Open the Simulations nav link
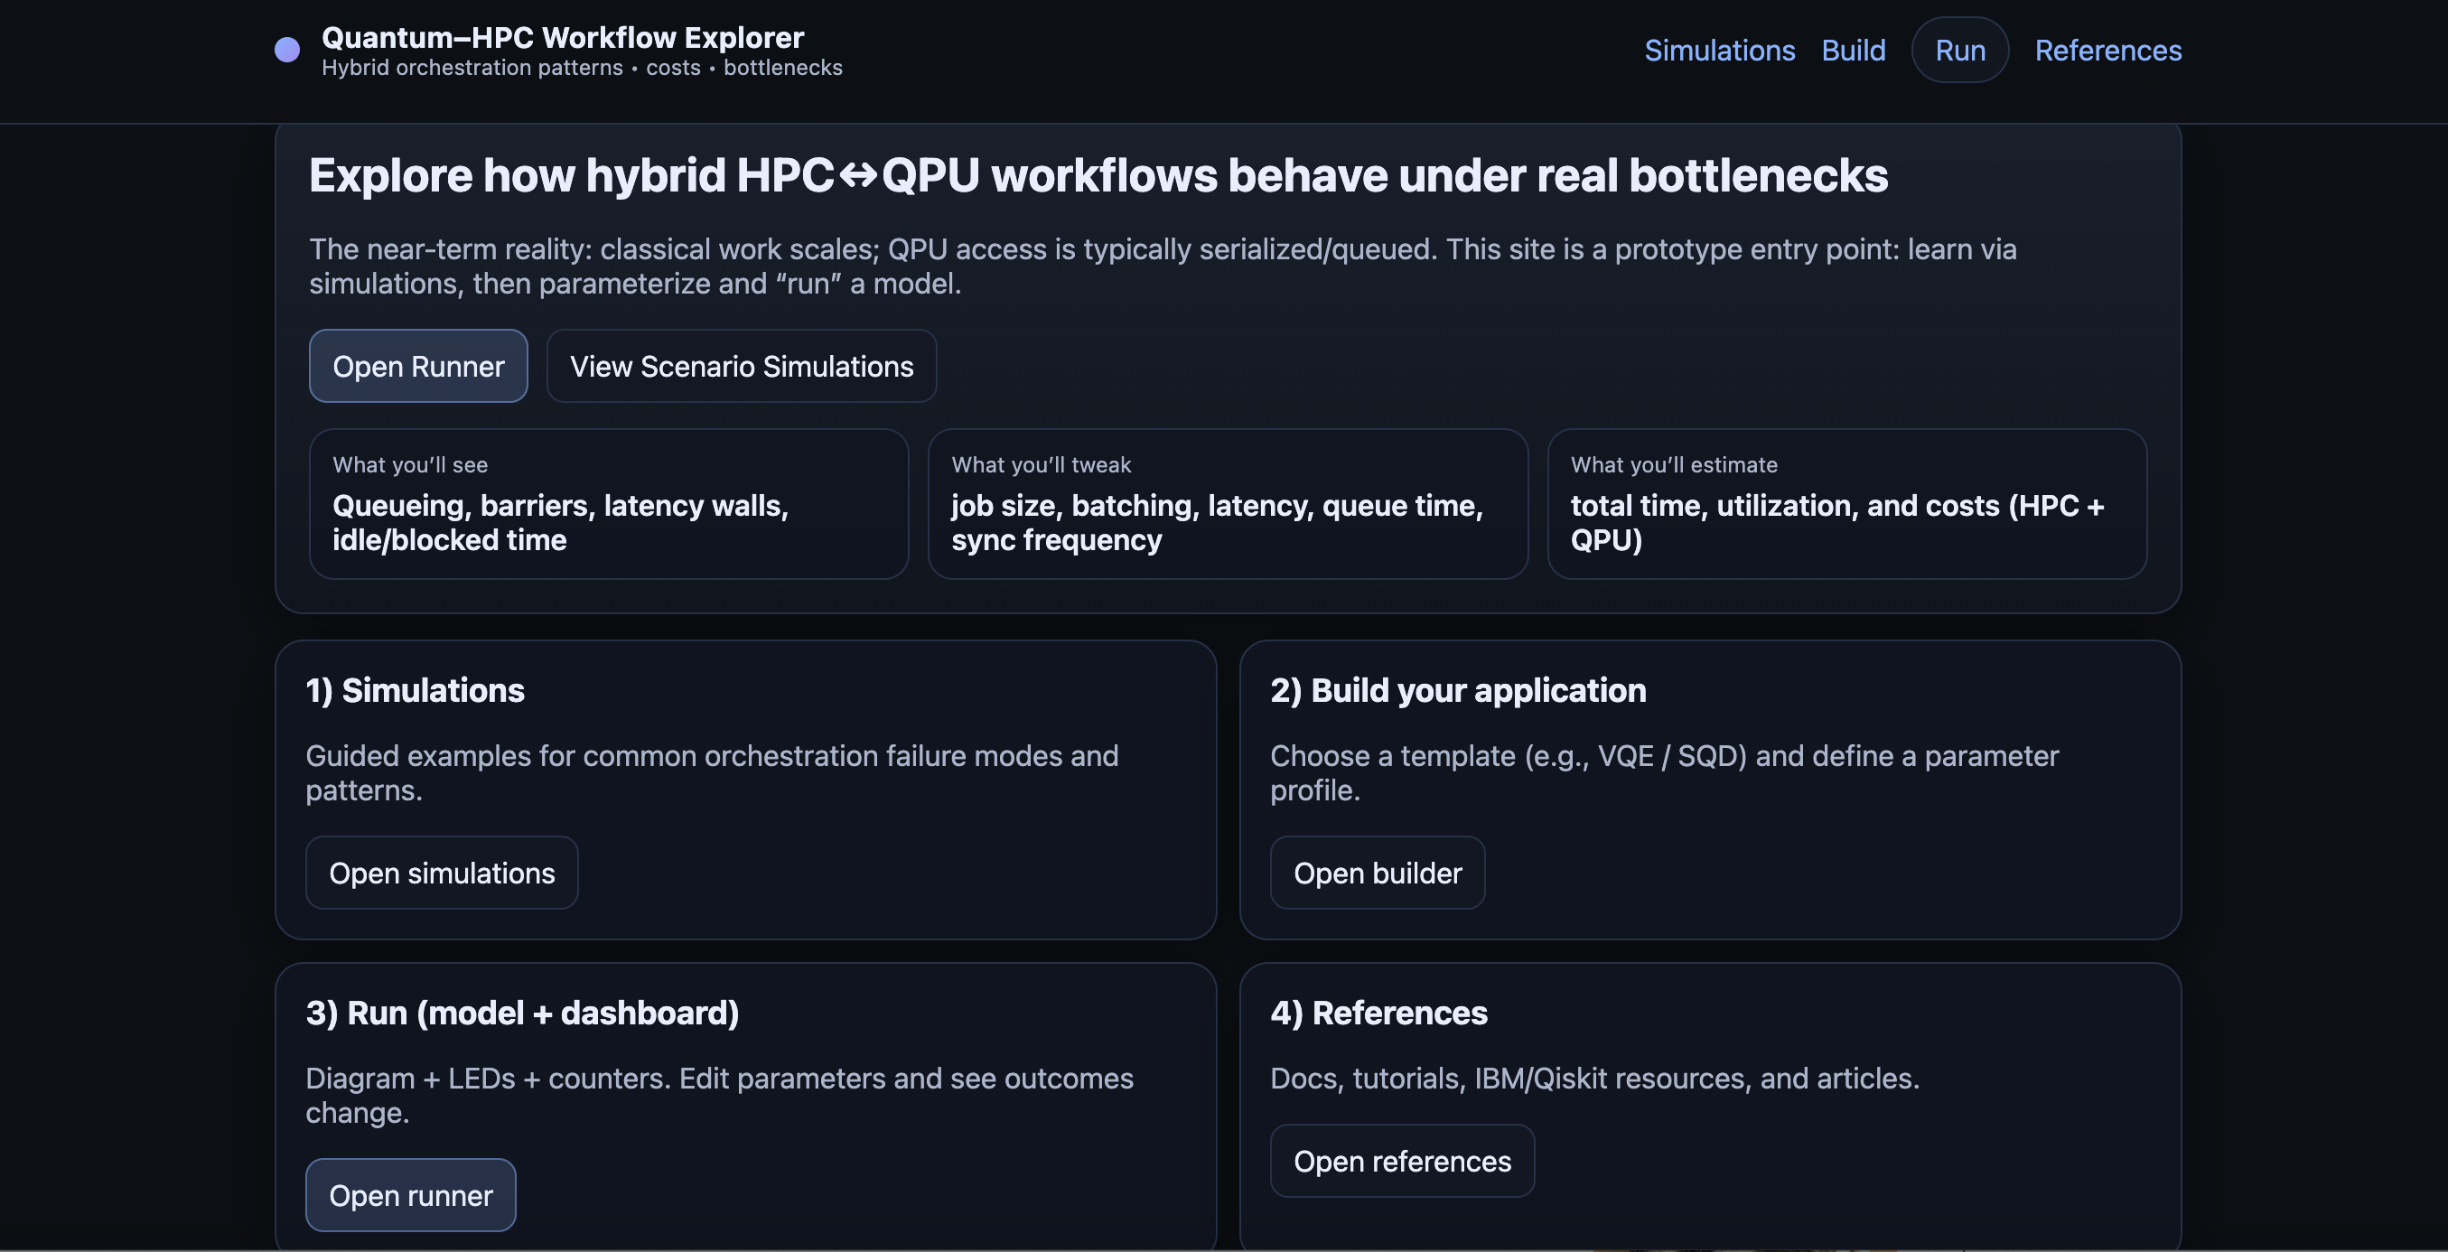This screenshot has width=2448, height=1252. pos(1719,51)
